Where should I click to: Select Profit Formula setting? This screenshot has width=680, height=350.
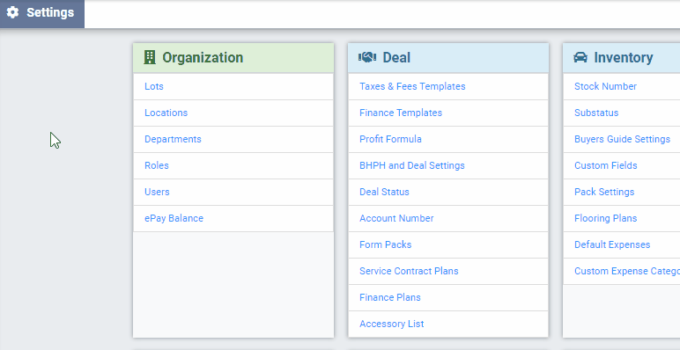(x=390, y=139)
